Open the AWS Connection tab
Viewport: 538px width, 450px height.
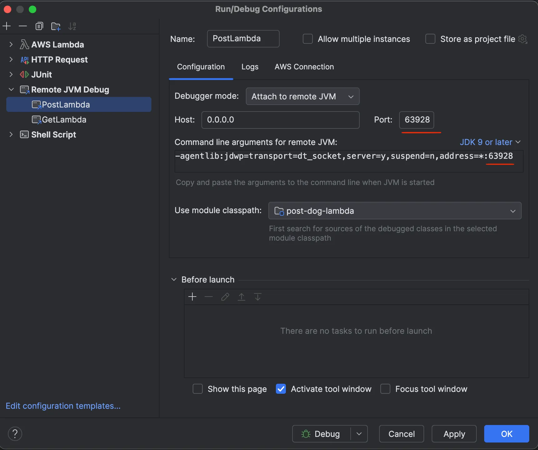tap(304, 67)
